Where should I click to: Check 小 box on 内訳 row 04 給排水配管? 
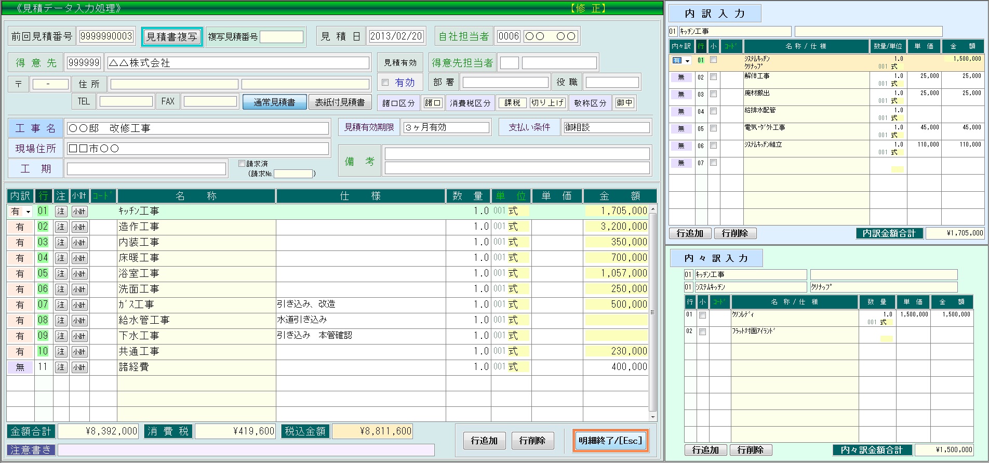pyautogui.click(x=714, y=111)
